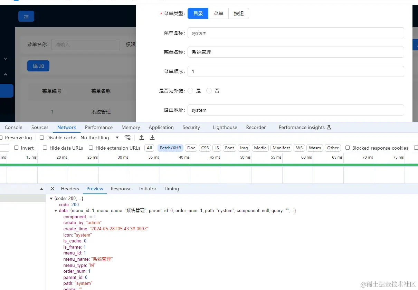This screenshot has width=418, height=290.
Task: Filter requests by Other
Action: coord(333,148)
